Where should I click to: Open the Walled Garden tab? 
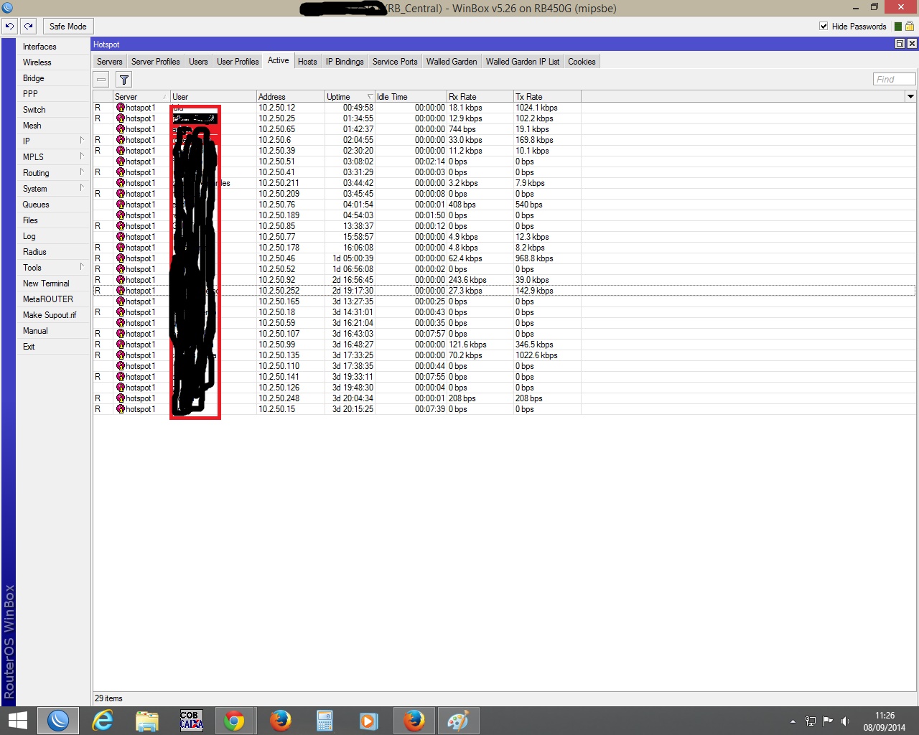pos(452,62)
